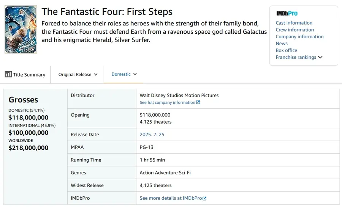Expand the Franchise rankings chevron
The height and width of the screenshot is (207, 342).
click(x=320, y=57)
